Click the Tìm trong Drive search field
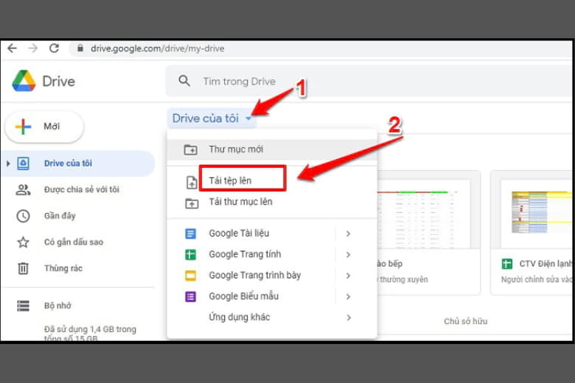The image size is (575, 383). [x=295, y=81]
